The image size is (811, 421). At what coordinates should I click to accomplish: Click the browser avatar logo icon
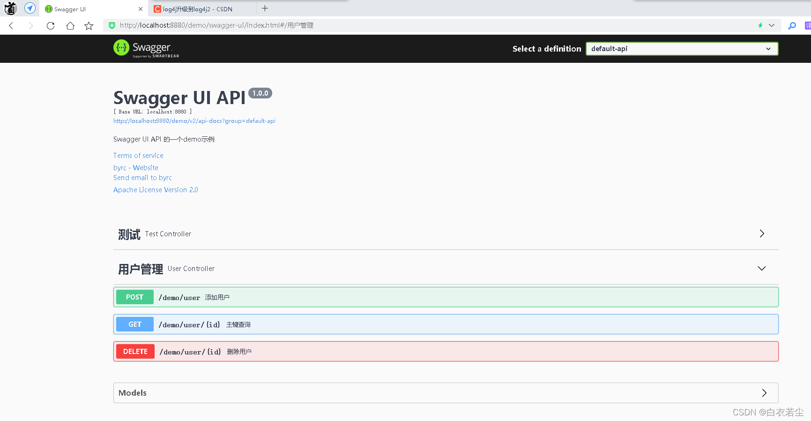point(10,8)
